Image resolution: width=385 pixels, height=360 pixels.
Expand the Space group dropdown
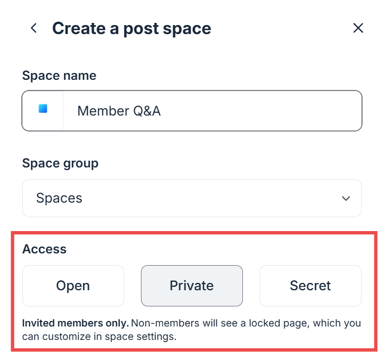(192, 198)
